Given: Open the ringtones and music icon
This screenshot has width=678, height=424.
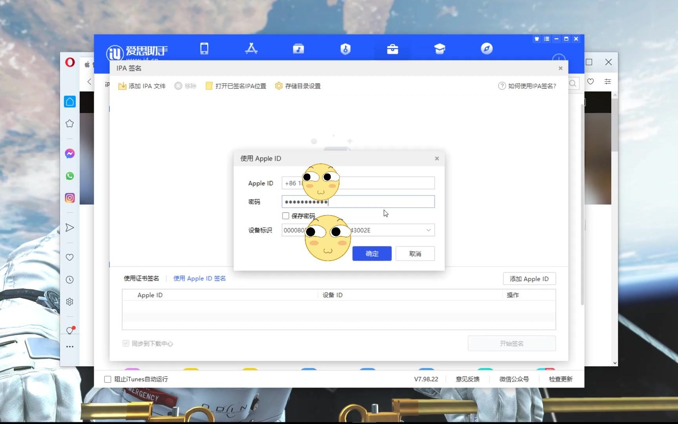Looking at the screenshot, I should (x=298, y=49).
